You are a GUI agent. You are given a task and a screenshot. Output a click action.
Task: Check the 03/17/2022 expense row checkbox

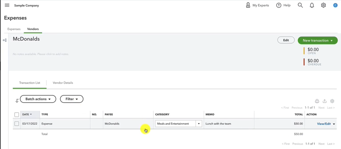pyautogui.click(x=17, y=124)
